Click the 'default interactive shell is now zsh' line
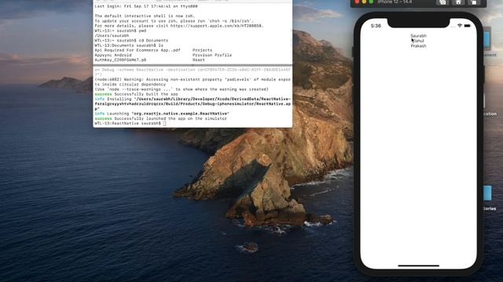503x282 pixels. coord(145,16)
